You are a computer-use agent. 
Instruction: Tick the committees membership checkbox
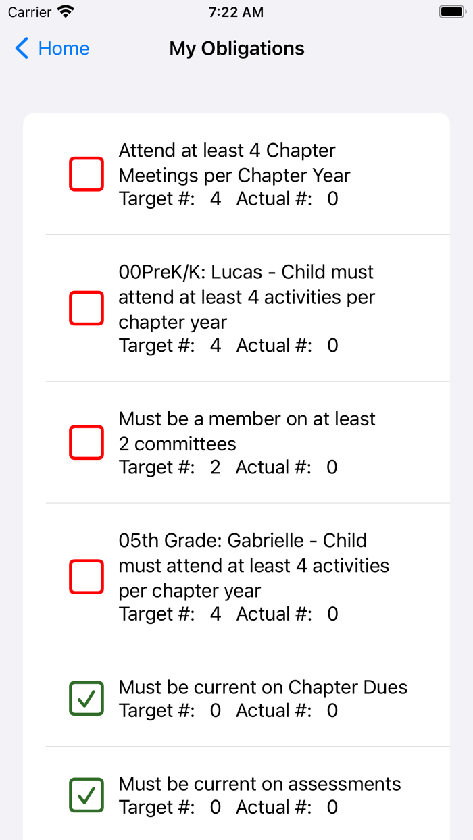[86, 442]
